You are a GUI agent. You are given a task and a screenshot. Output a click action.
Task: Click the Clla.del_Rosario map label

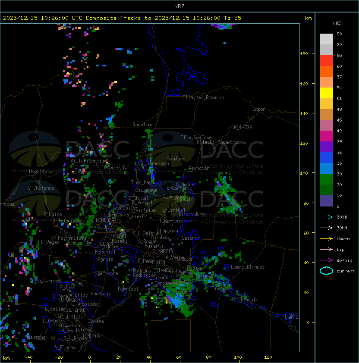click(x=203, y=97)
